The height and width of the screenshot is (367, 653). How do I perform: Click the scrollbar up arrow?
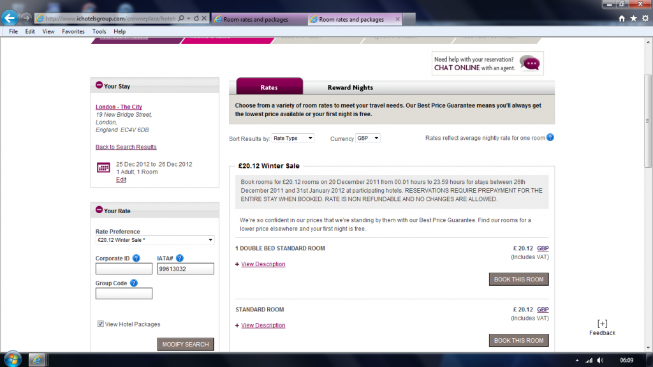coord(648,42)
